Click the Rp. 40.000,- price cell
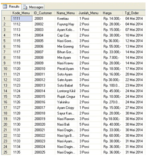 tap(112, 124)
